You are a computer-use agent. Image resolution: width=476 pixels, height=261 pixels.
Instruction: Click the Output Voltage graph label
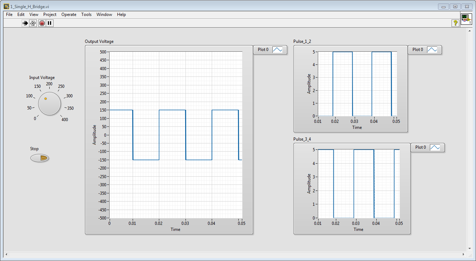click(99, 41)
